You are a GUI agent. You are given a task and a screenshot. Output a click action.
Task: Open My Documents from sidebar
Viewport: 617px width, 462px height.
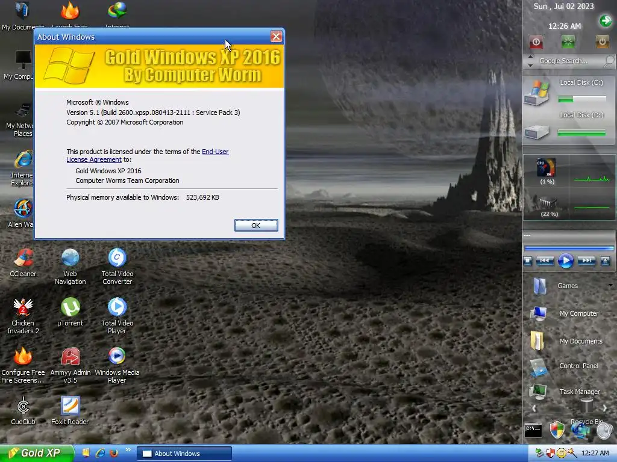(x=566, y=341)
